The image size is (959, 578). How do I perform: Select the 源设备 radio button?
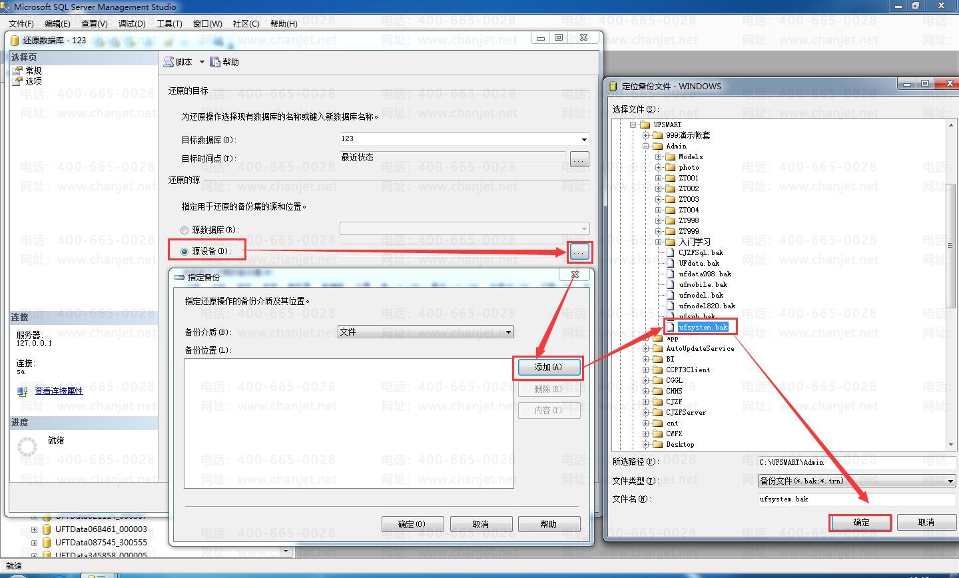(x=184, y=252)
